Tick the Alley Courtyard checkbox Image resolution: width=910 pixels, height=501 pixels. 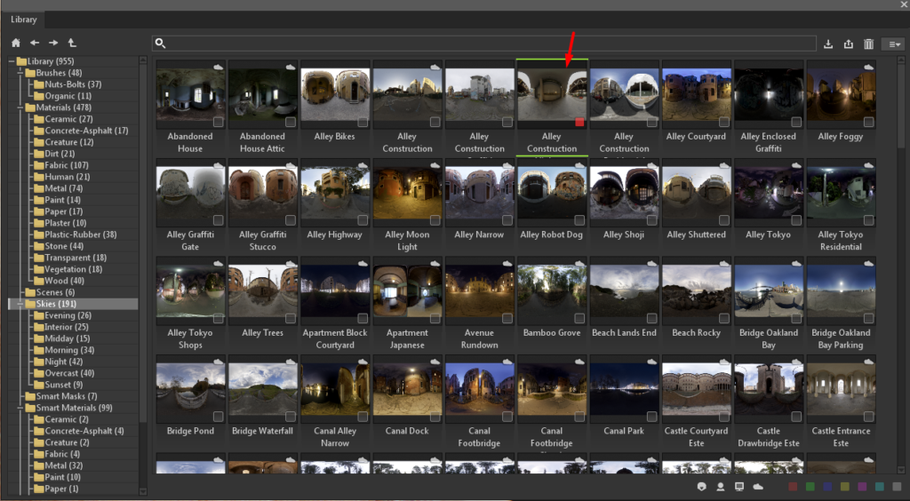[x=723, y=122]
